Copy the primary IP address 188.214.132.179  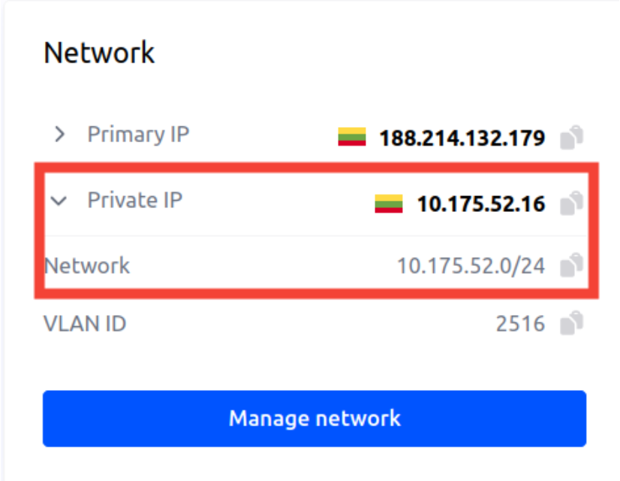coord(572,138)
